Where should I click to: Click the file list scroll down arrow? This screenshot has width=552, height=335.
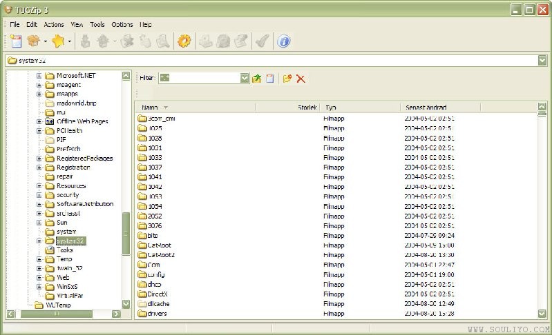pyautogui.click(x=542, y=313)
